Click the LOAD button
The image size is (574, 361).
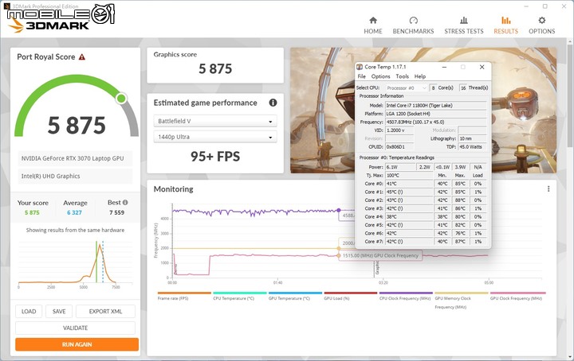(x=29, y=312)
